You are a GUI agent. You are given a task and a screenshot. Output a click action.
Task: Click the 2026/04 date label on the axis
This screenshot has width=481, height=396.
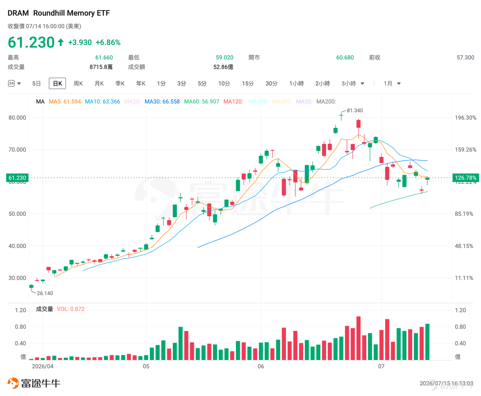(43, 366)
